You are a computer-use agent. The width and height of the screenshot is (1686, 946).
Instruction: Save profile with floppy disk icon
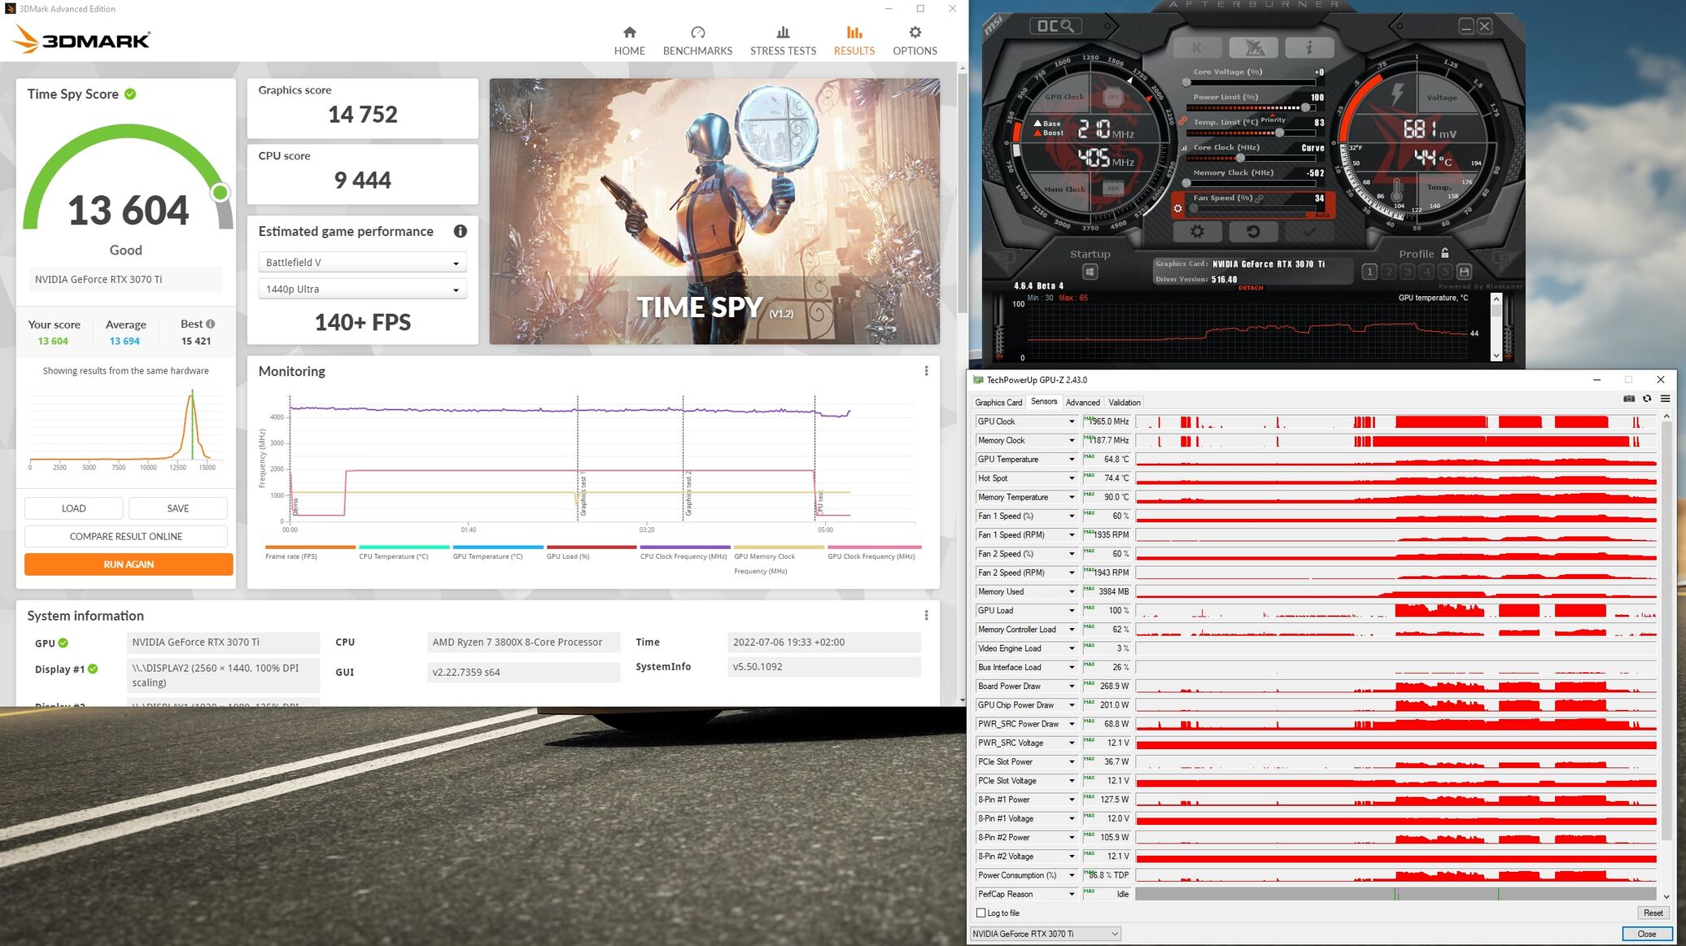(1464, 272)
